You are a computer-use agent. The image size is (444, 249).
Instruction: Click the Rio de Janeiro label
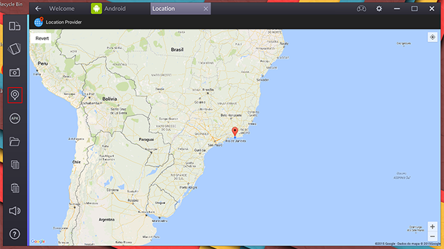(x=236, y=141)
